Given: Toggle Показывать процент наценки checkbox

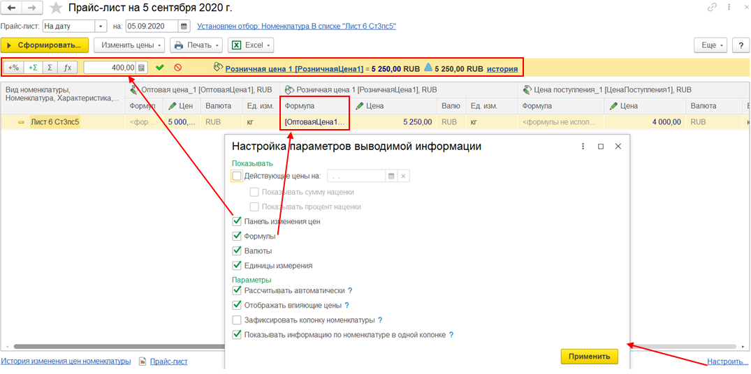Looking at the screenshot, I should coord(254,207).
